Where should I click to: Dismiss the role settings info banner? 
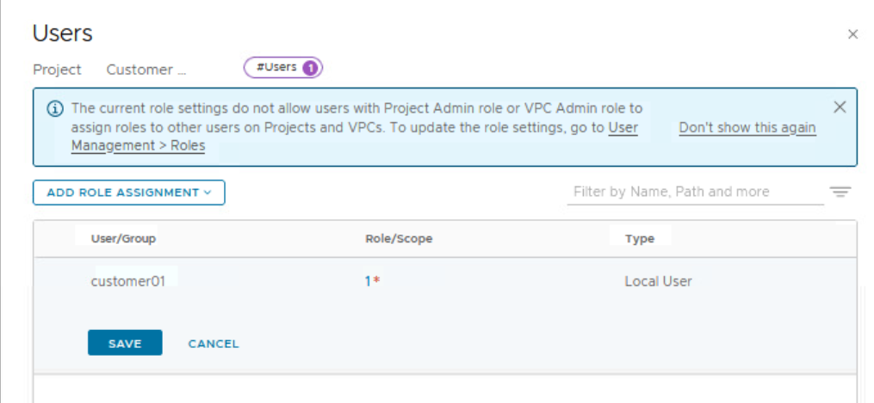[840, 107]
